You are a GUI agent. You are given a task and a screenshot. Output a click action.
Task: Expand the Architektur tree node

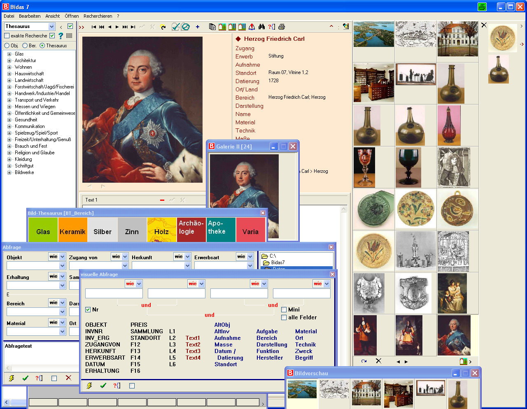tap(9, 60)
